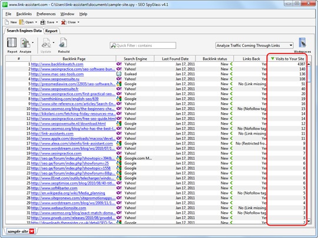This screenshot has width=318, height=238.
Task: Open the File menu
Action: tap(8, 14)
